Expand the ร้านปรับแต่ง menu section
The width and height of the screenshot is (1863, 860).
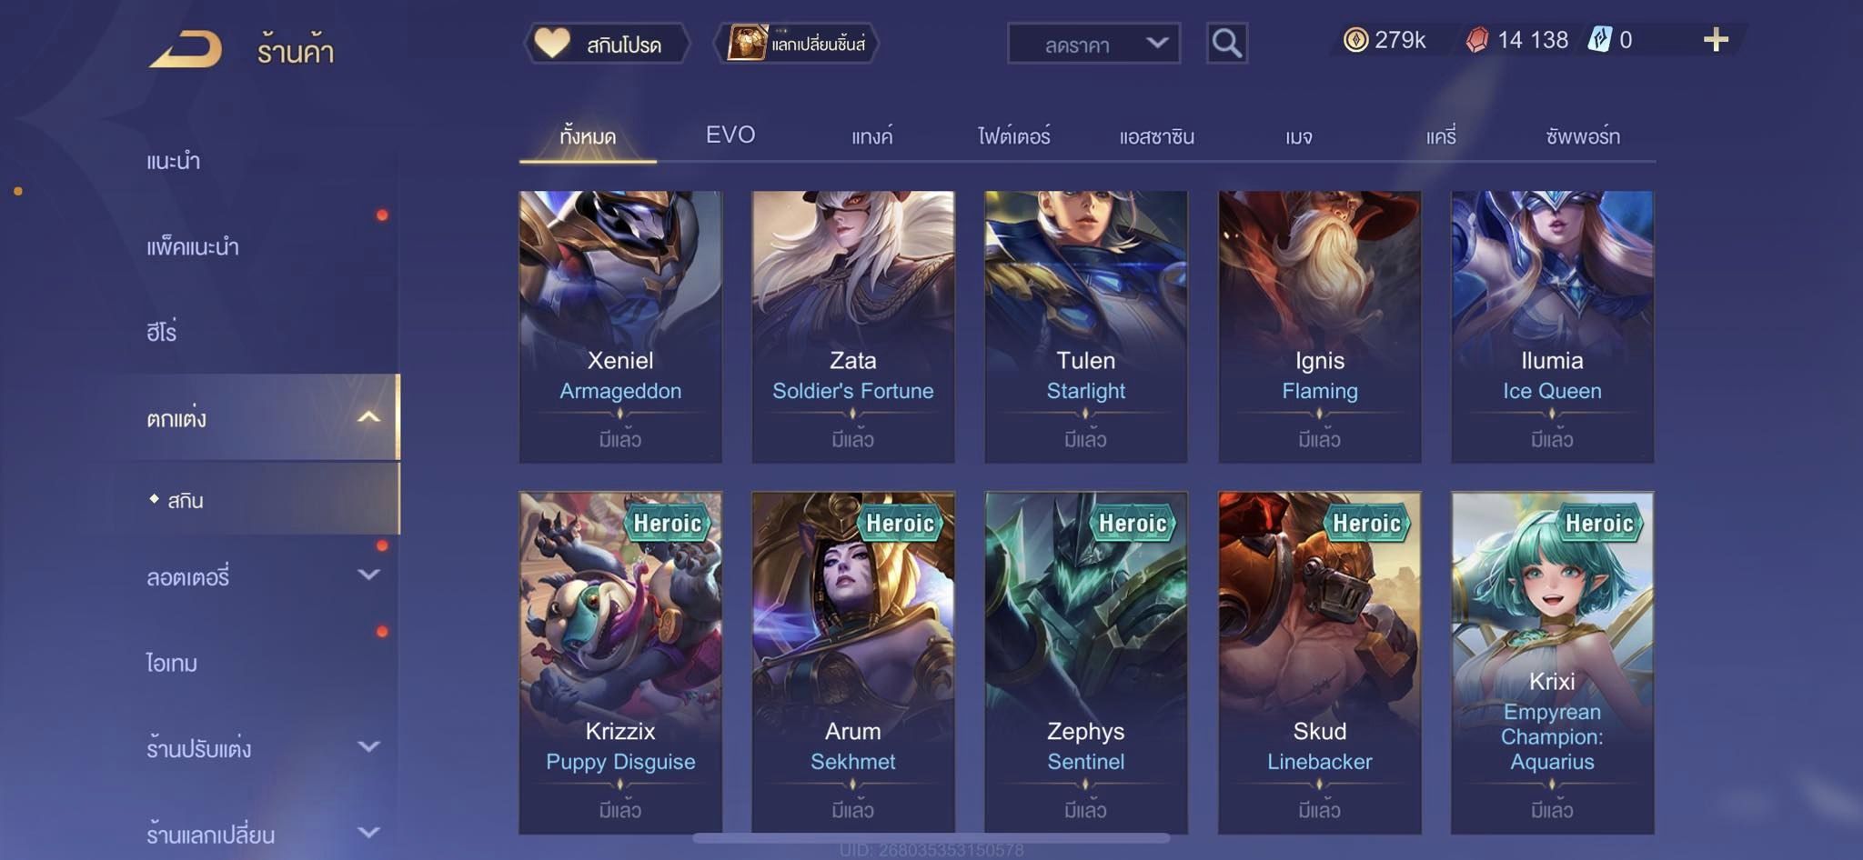[x=368, y=746]
